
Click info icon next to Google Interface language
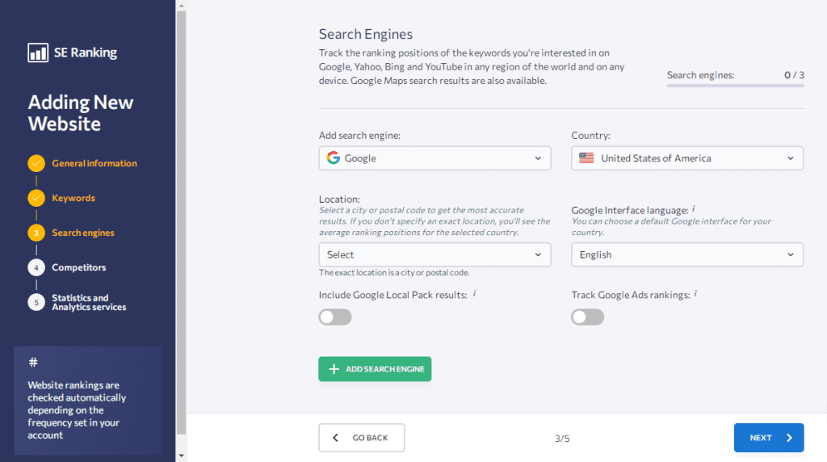694,209
